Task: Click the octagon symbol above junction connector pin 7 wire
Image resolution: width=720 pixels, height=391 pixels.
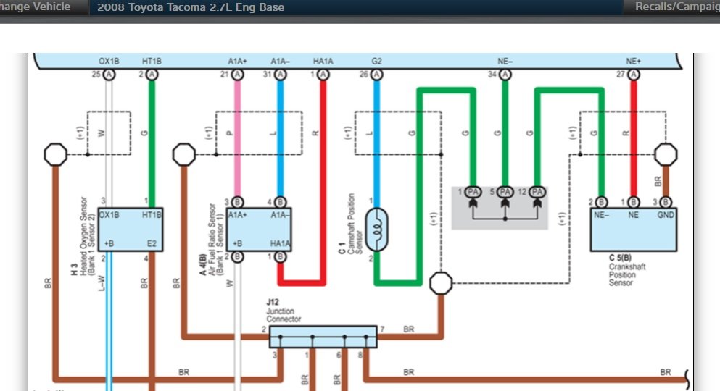Action: (441, 283)
